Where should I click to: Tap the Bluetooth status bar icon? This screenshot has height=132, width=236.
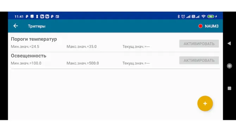179,16
